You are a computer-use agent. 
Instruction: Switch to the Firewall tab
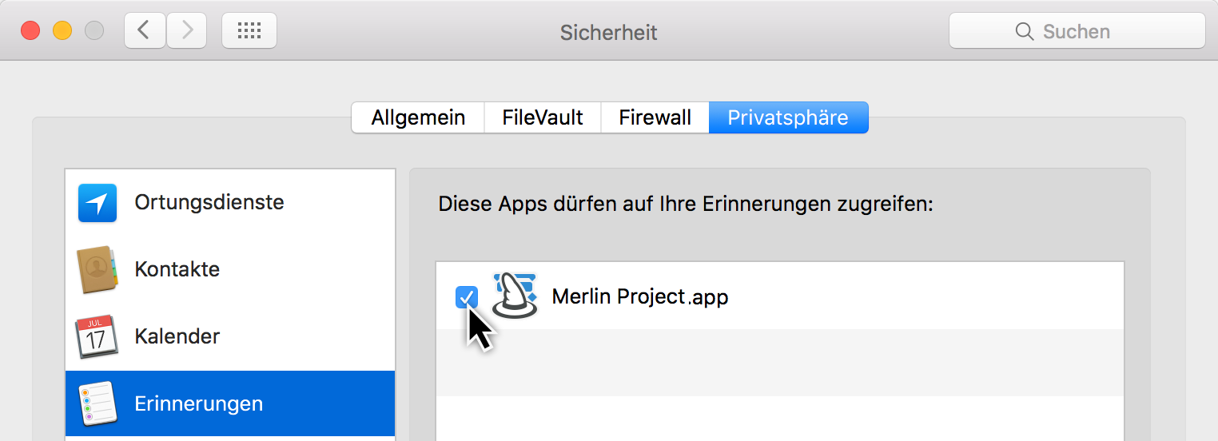click(x=655, y=117)
